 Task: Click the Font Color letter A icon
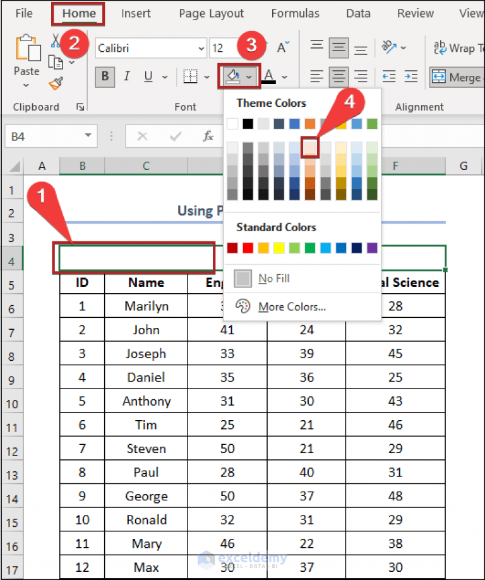tap(269, 76)
